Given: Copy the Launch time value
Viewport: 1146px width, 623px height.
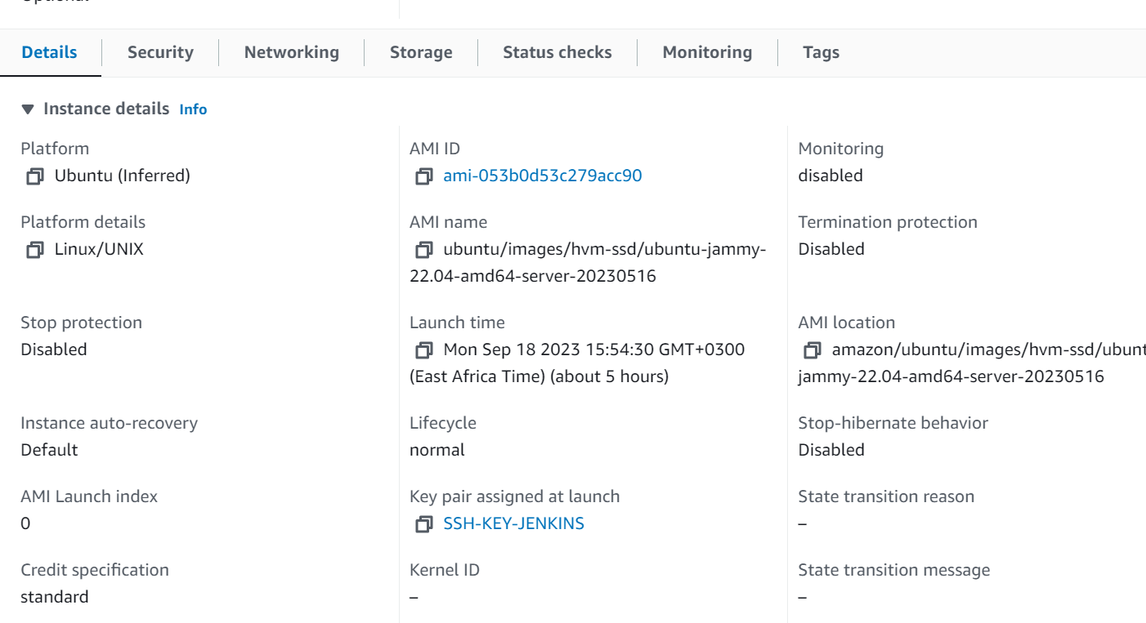Looking at the screenshot, I should click(x=423, y=350).
